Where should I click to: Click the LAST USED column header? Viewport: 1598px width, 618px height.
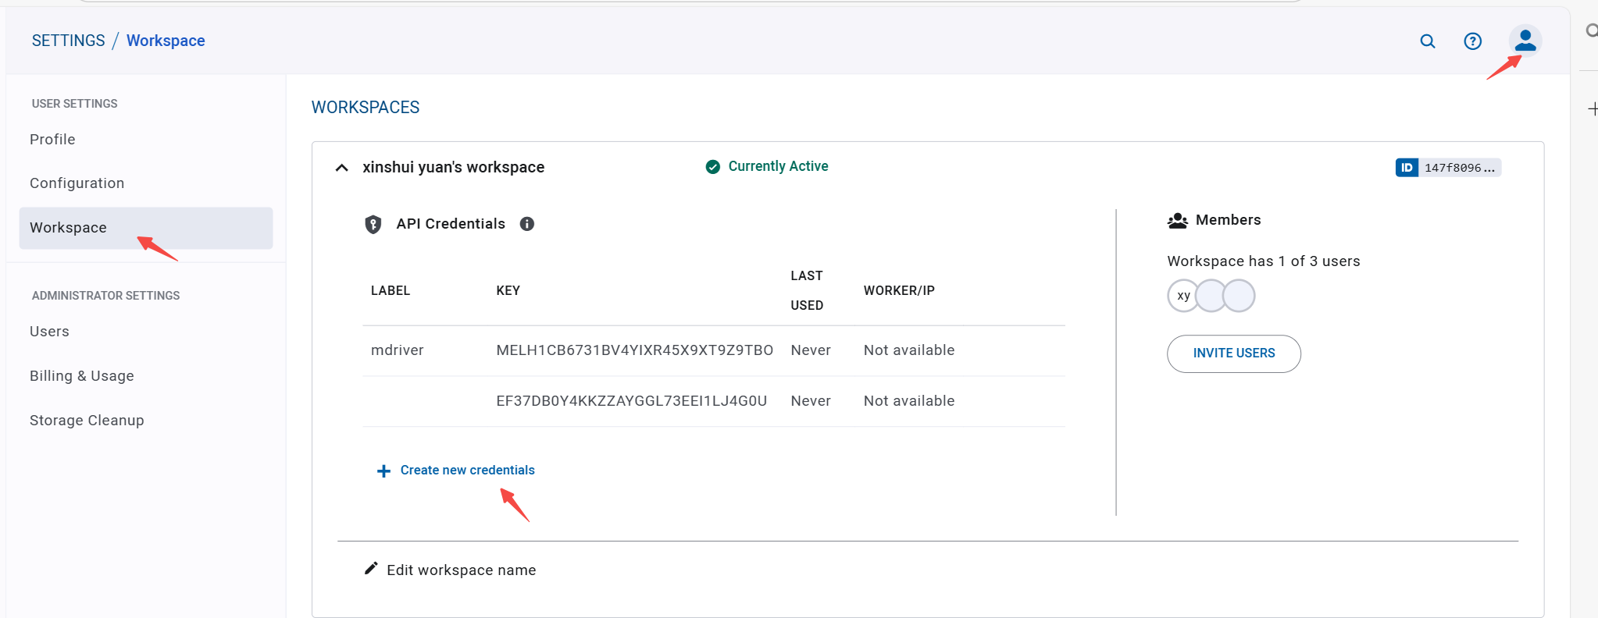tap(807, 290)
